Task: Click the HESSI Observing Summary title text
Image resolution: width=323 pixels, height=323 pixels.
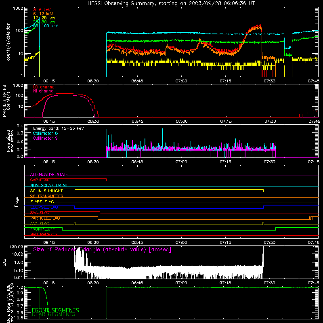Action: [x=171, y=4]
